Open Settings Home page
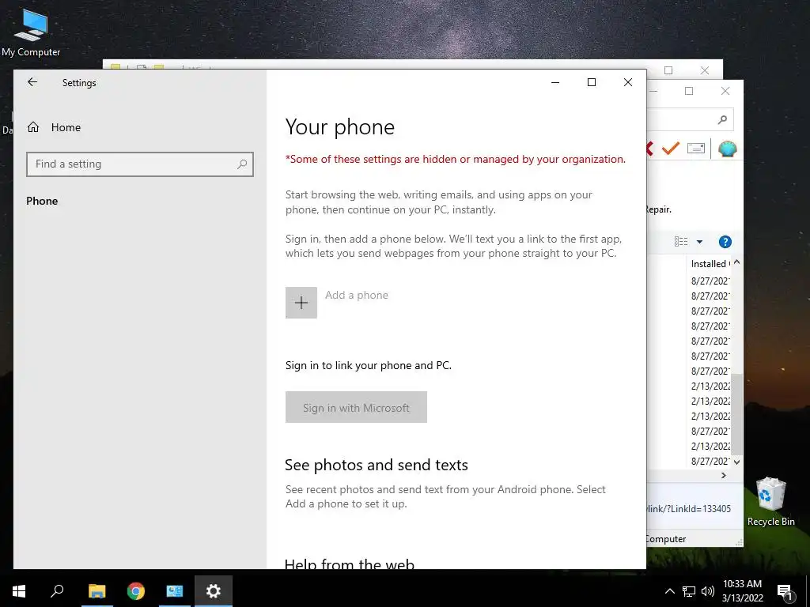This screenshot has width=810, height=607. tap(55, 127)
